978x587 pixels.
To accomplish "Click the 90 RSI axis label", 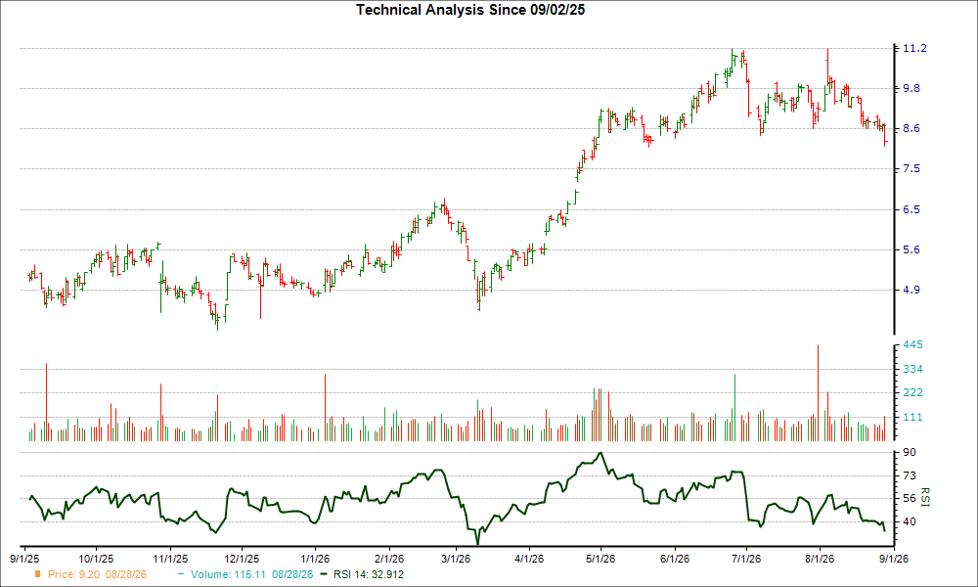I will (910, 452).
